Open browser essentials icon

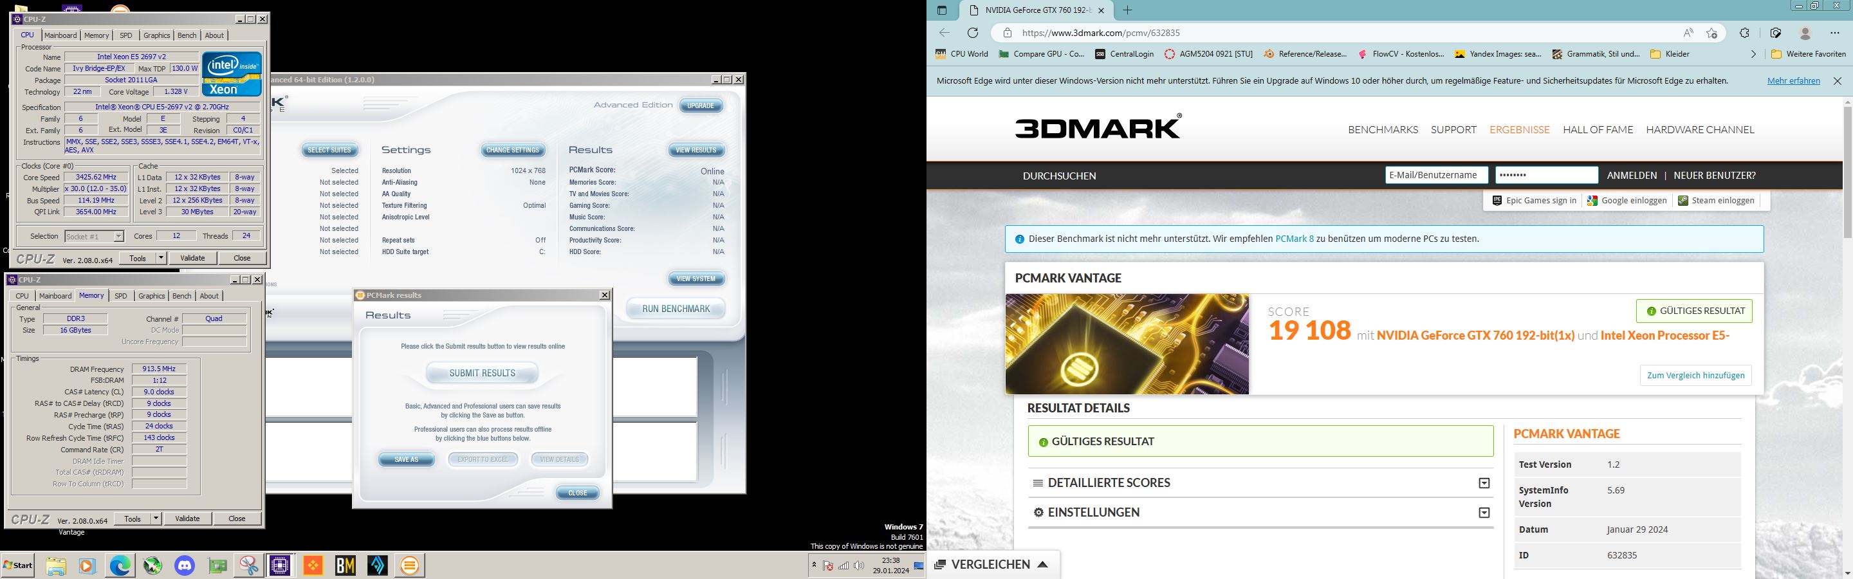(1775, 33)
